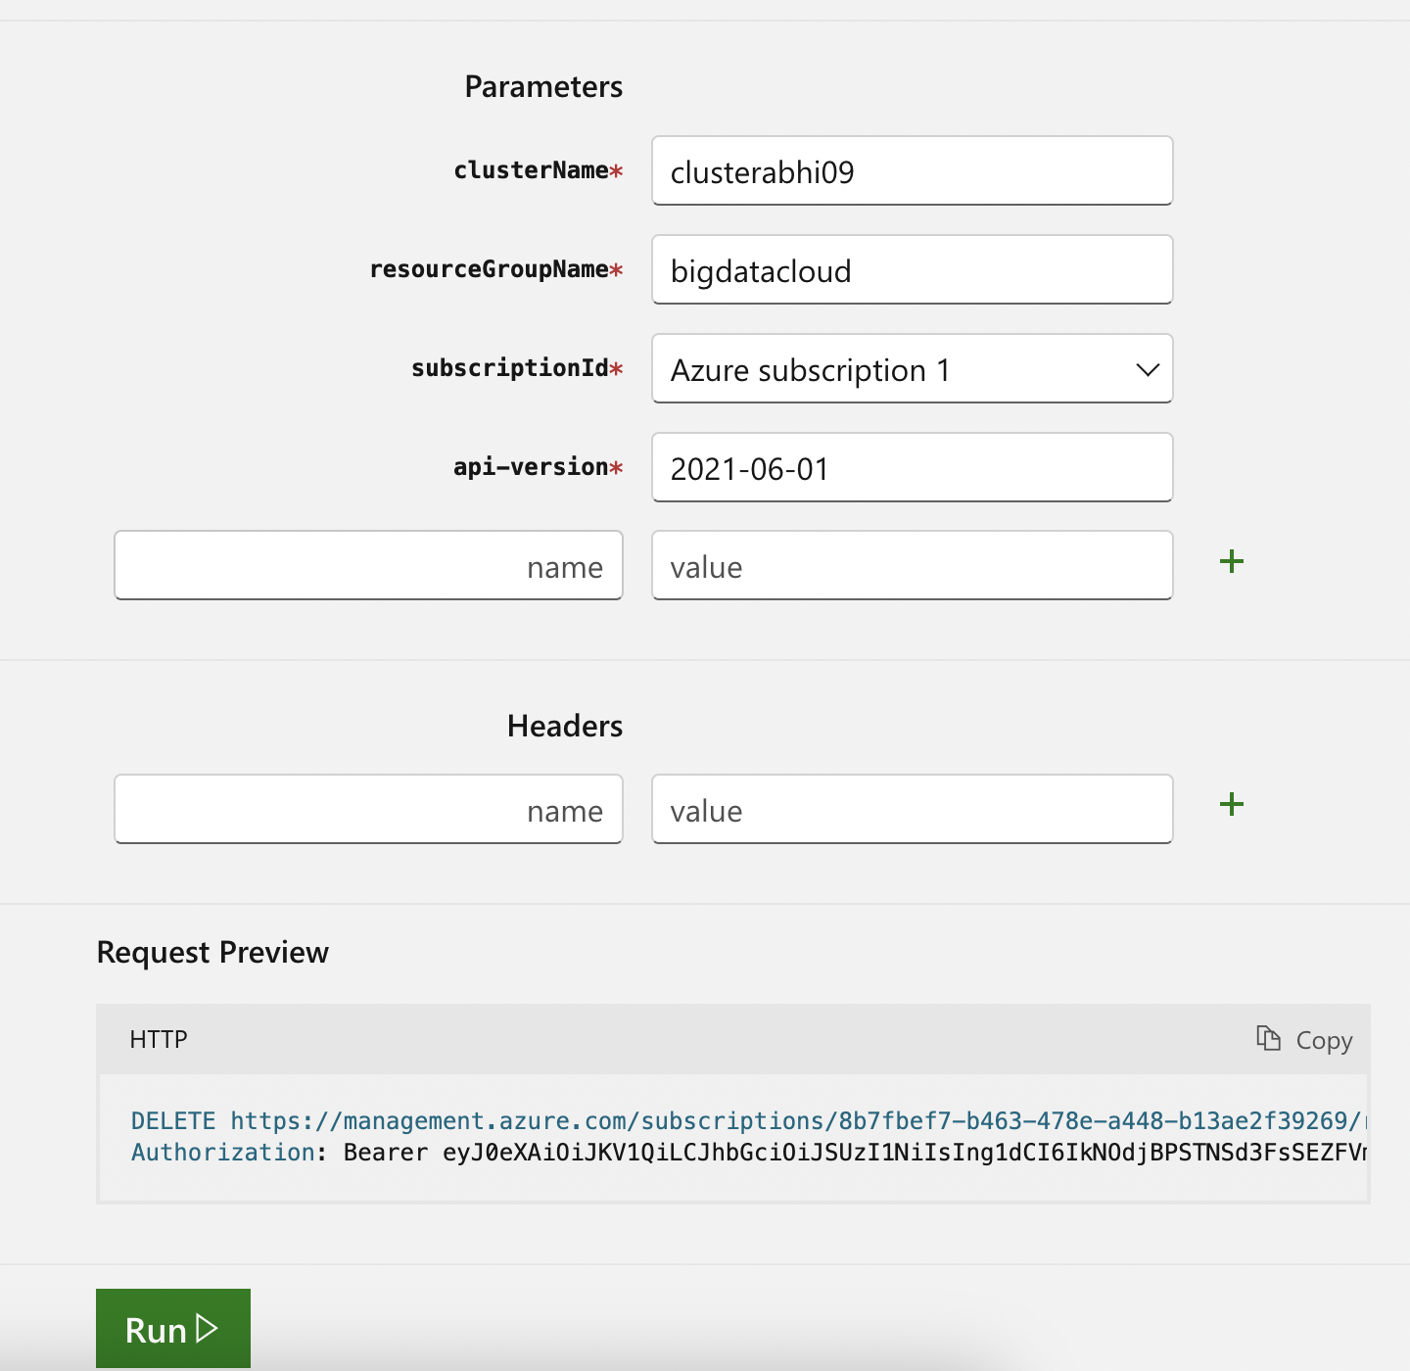Select the resourceGroupName field showing bigdatacloud
This screenshot has width=1410, height=1371.
point(912,270)
